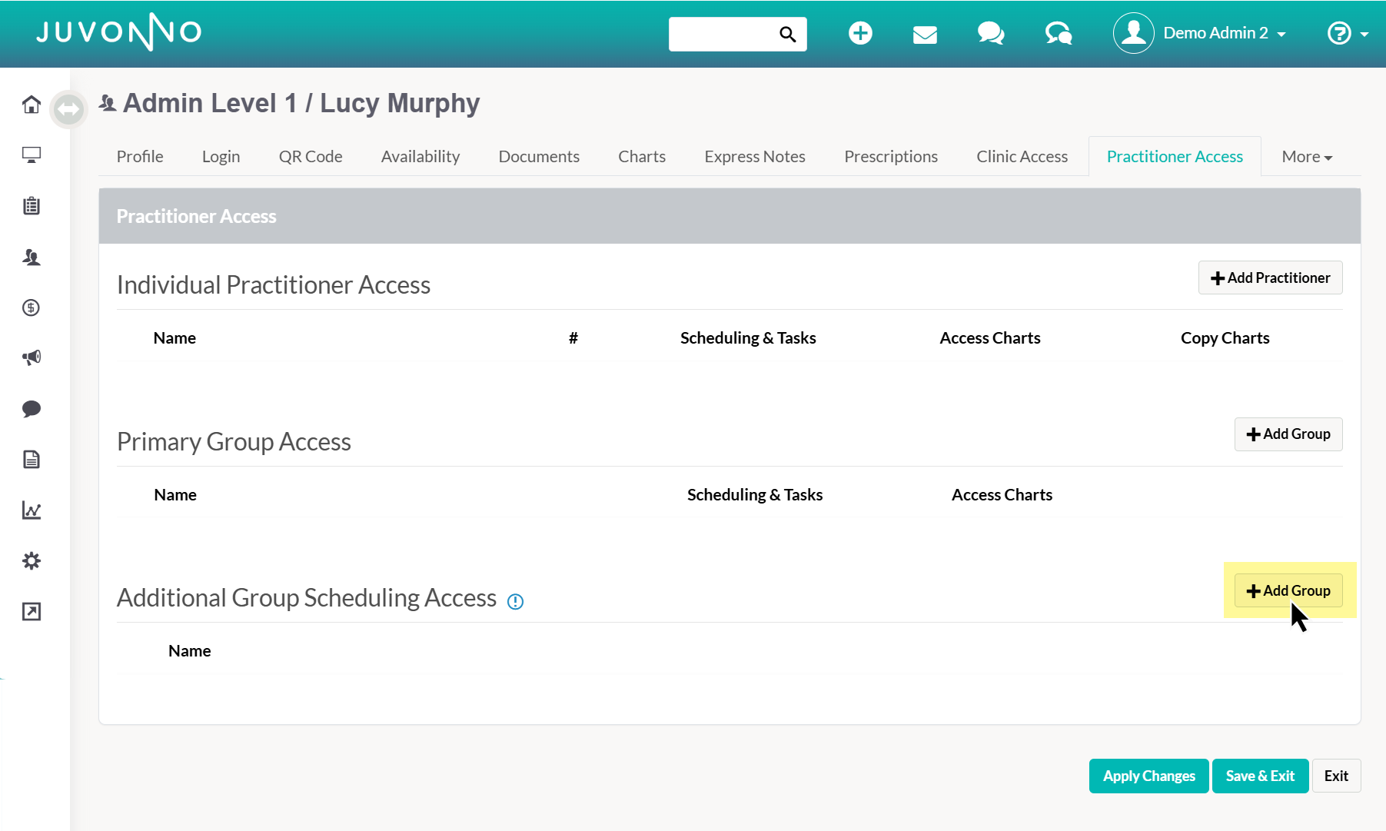Switch to the Availability tab
The image size is (1386, 831).
(x=420, y=157)
